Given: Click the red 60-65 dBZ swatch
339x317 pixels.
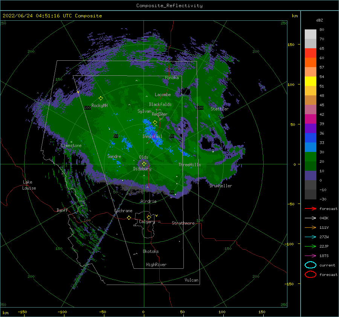Looking at the screenshot, I should [x=310, y=53].
